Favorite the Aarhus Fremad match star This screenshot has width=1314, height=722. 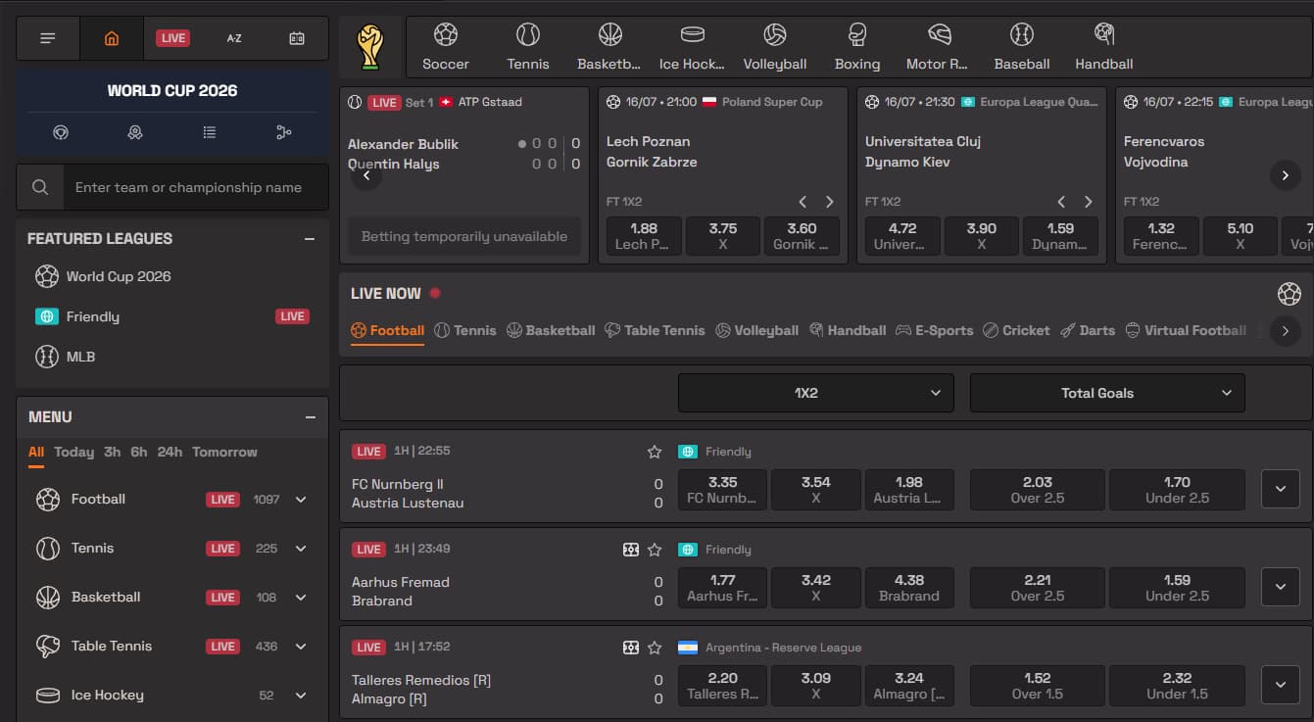(655, 550)
